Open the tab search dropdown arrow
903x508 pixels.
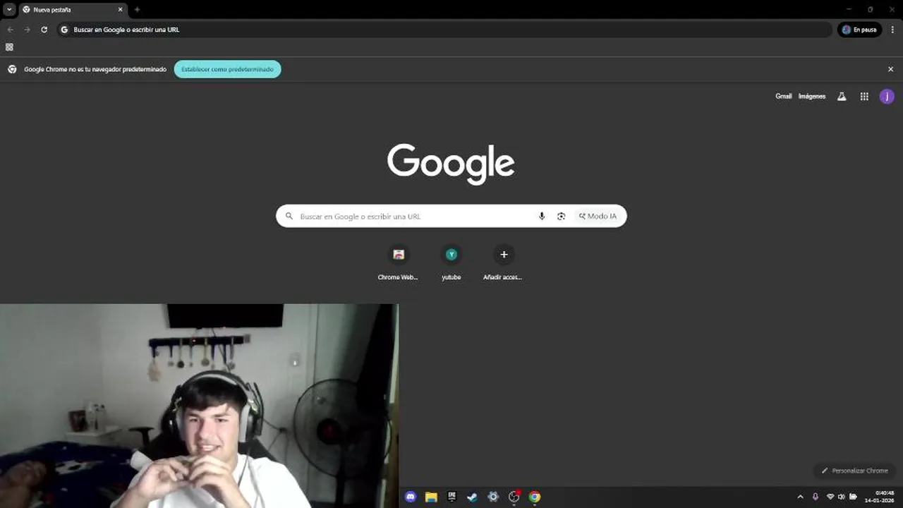pyautogui.click(x=9, y=10)
